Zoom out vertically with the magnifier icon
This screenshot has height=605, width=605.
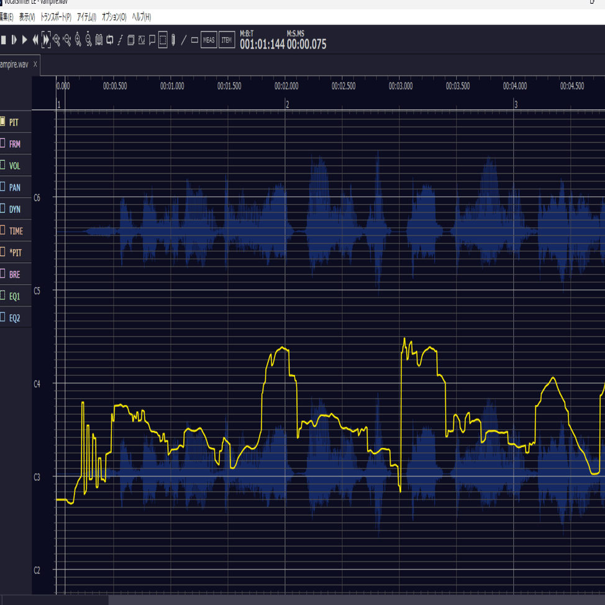(88, 39)
